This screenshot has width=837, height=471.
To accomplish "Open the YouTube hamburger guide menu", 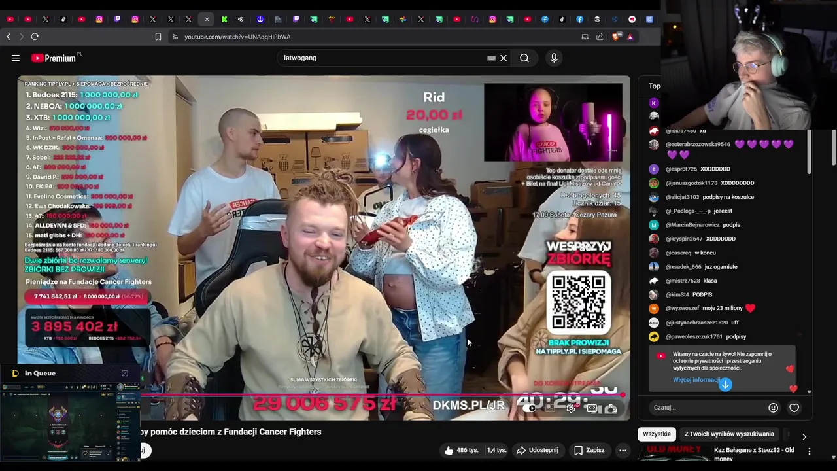I will [x=16, y=58].
